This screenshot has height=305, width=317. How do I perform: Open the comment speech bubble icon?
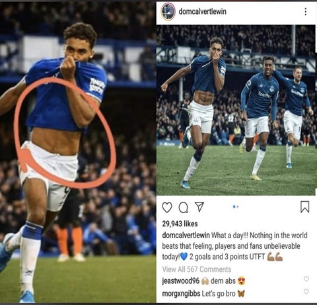(x=183, y=207)
